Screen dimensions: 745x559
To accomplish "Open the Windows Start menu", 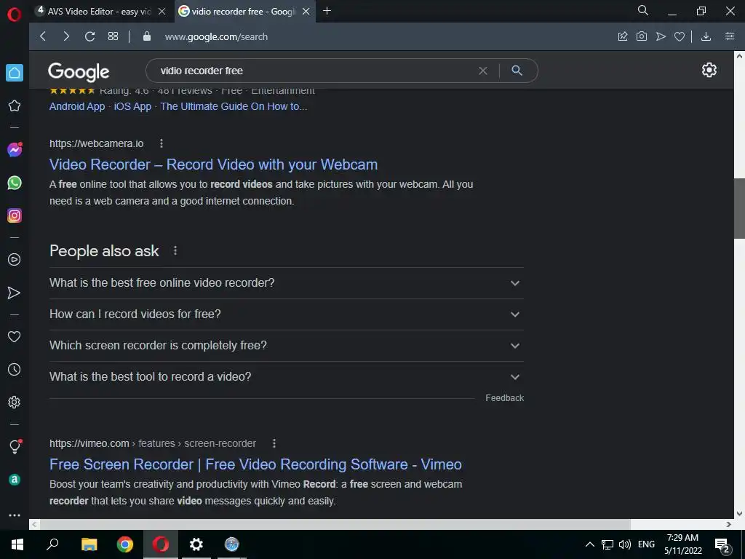I will click(x=17, y=544).
